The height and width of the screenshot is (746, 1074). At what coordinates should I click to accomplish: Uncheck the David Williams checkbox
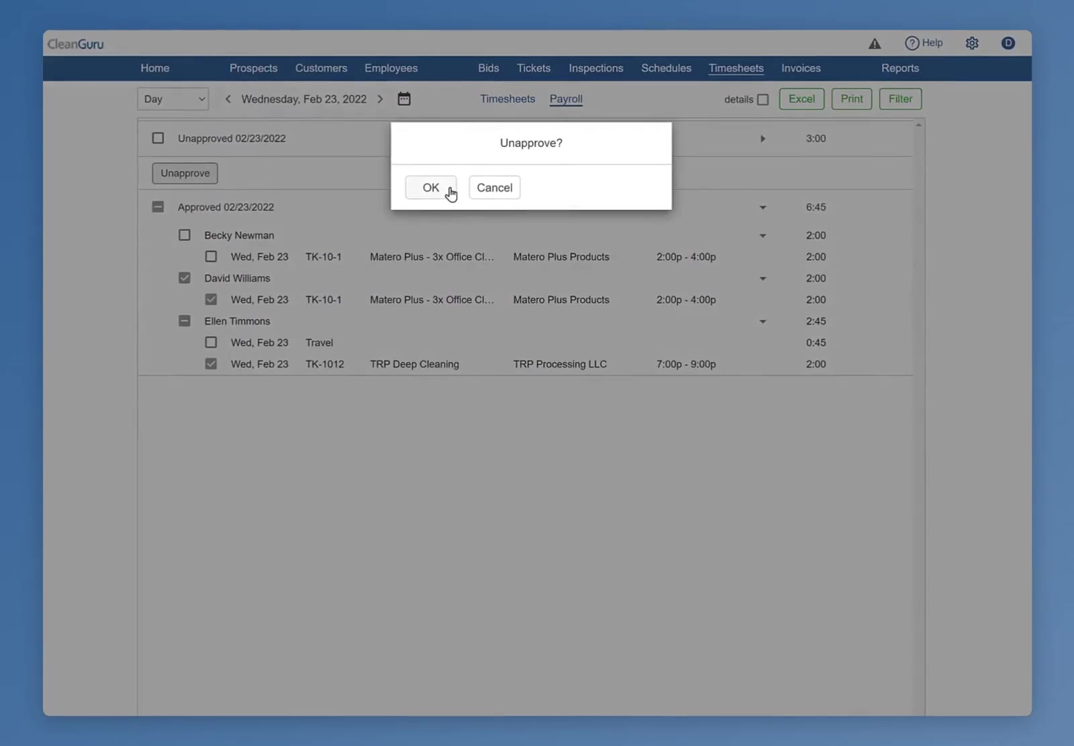pyautogui.click(x=184, y=278)
